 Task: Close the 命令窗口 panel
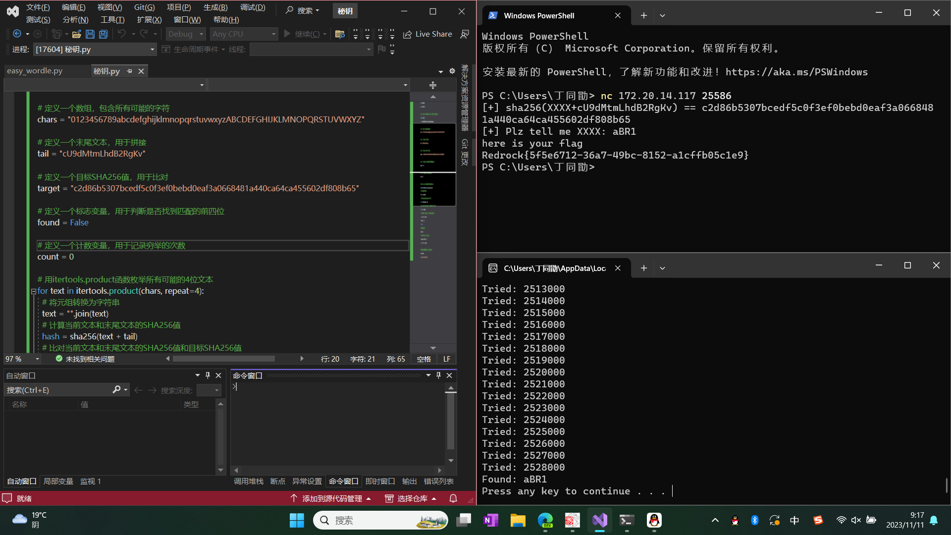tap(449, 375)
